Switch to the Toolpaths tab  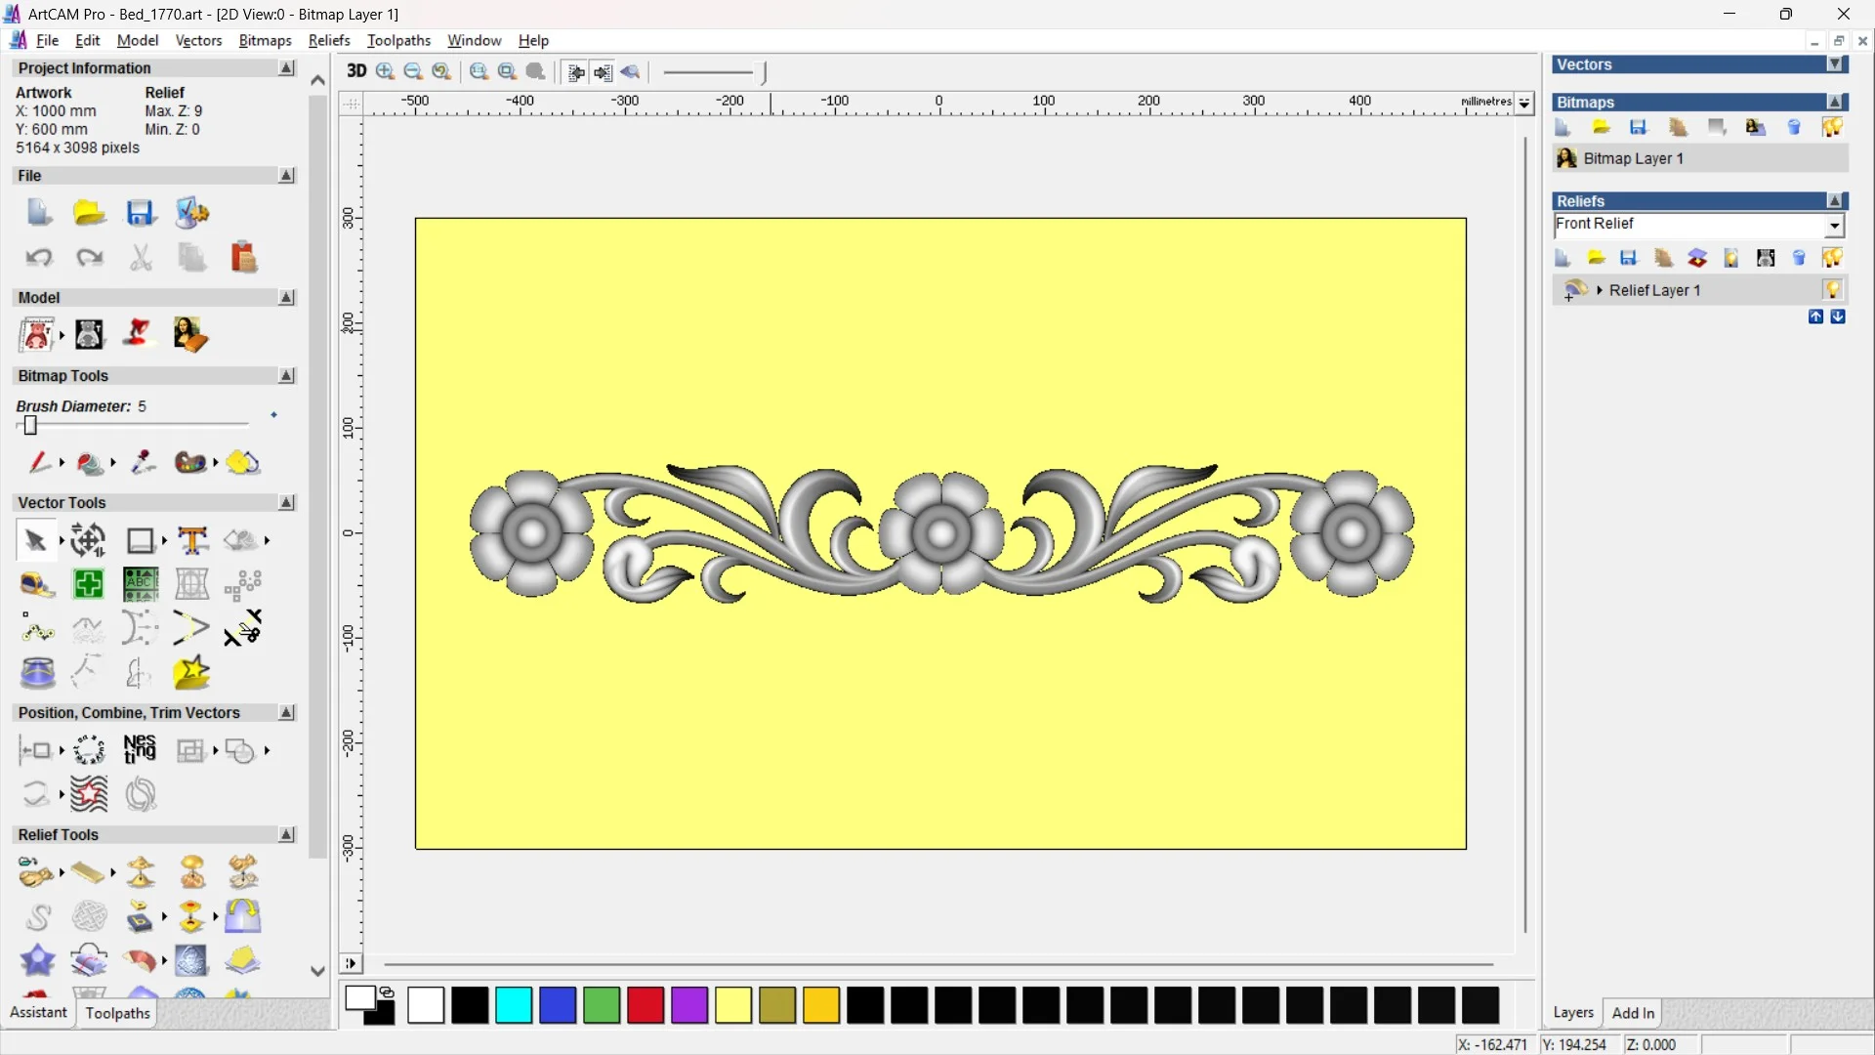(117, 1013)
